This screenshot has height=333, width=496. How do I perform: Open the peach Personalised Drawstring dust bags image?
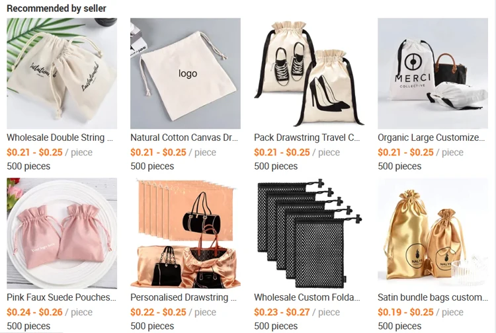[185, 233]
